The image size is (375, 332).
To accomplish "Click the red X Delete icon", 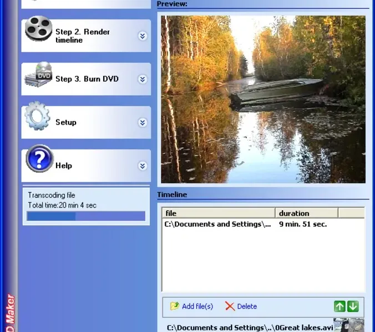I will [x=230, y=306].
